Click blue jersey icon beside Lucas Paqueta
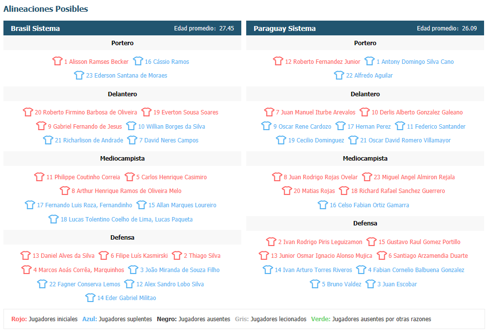This screenshot has height=331, width=488. coord(54,219)
